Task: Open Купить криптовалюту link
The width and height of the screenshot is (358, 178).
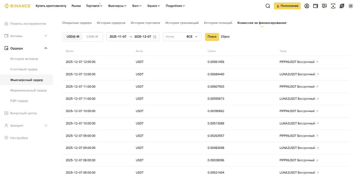Action: 51,6
